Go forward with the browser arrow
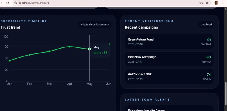227x111 pixels. 1,3
